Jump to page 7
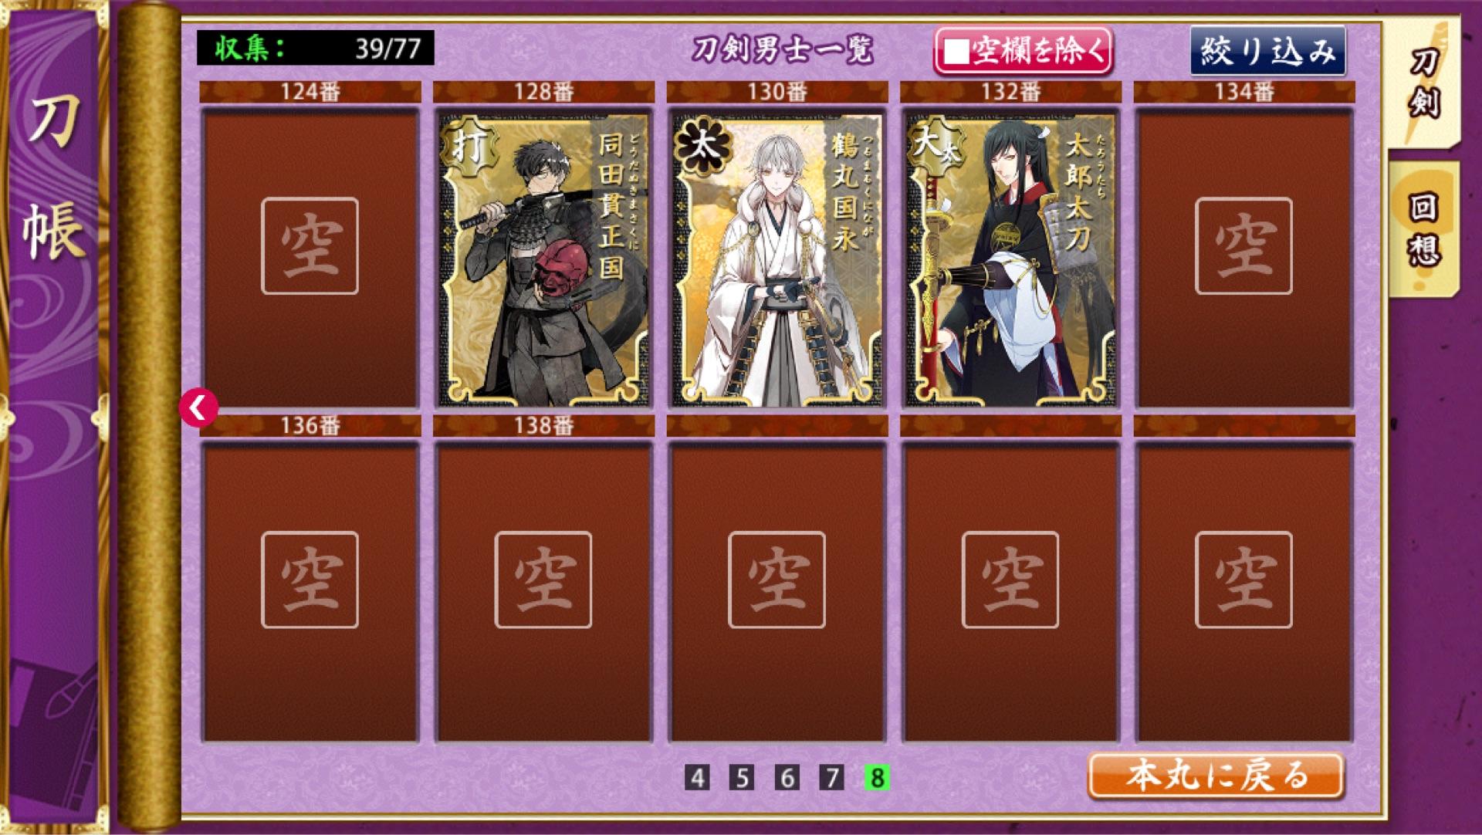The width and height of the screenshot is (1482, 835). point(831,777)
